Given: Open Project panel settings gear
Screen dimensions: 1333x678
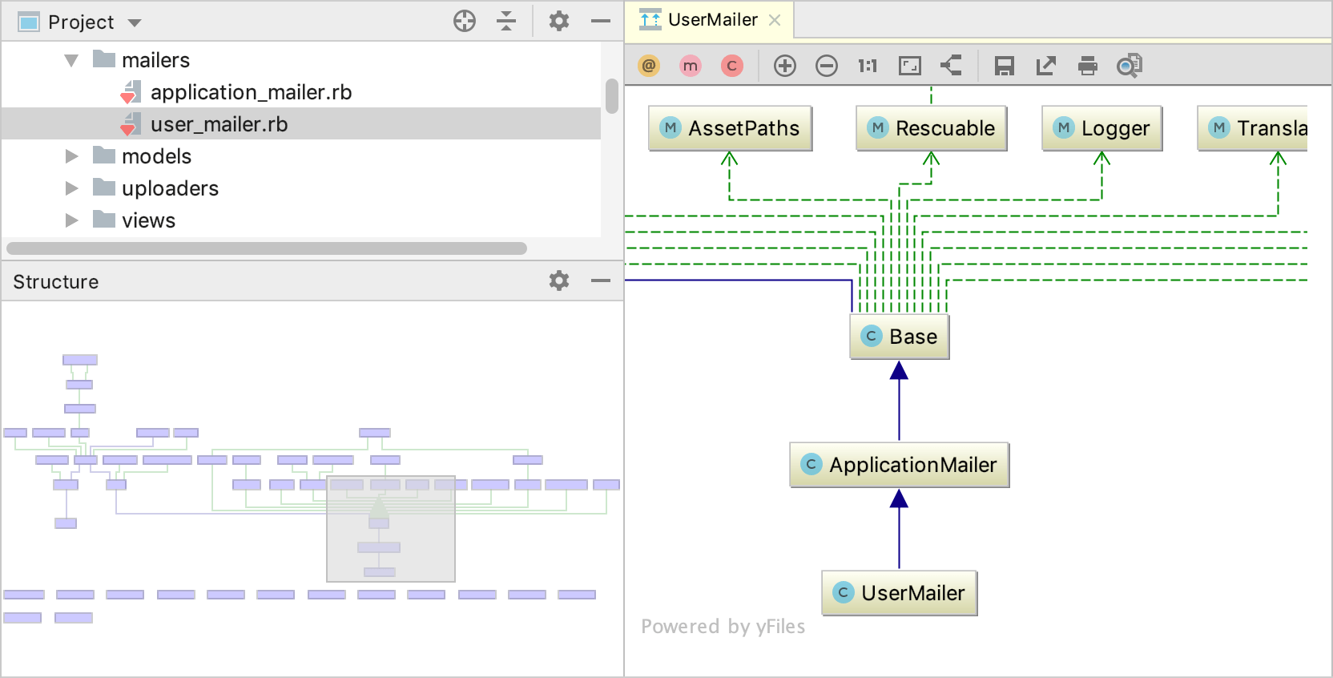Looking at the screenshot, I should [559, 22].
